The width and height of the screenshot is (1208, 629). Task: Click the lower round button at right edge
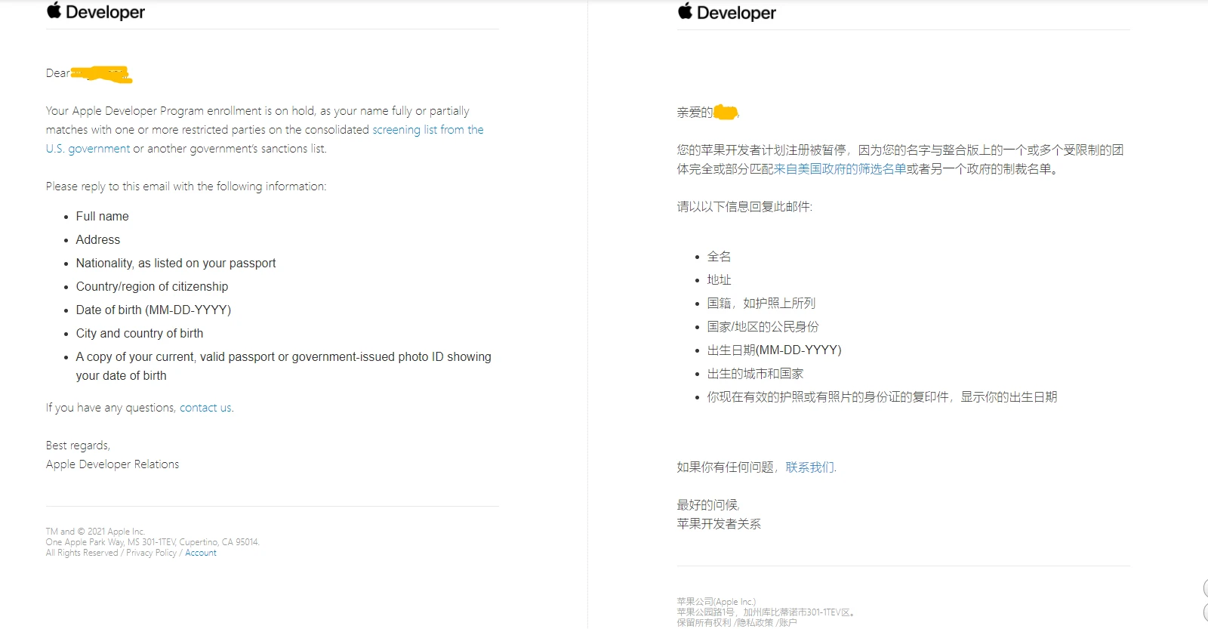(x=1205, y=612)
